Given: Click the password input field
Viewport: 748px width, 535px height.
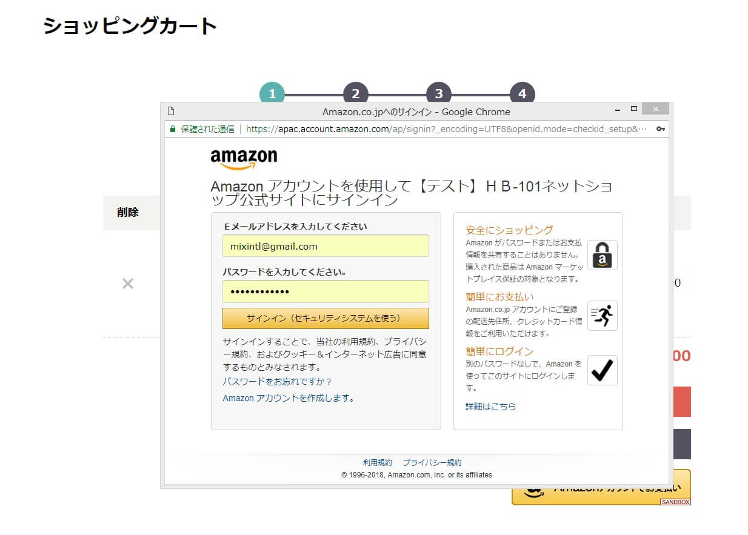Looking at the screenshot, I should pyautogui.click(x=326, y=291).
